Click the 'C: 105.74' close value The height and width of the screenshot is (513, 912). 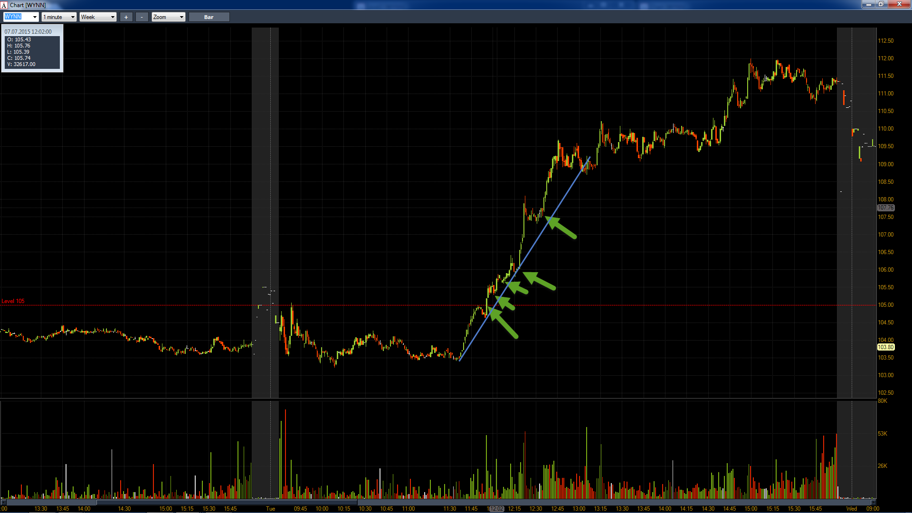point(19,58)
